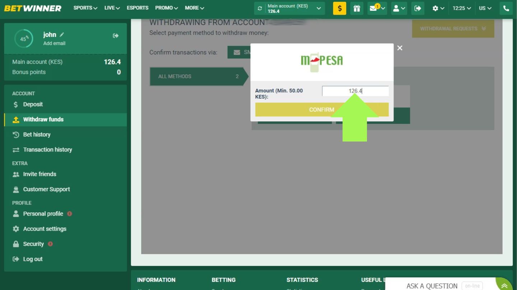The width and height of the screenshot is (517, 290).
Task: Click the pencil edit icon beside john
Action: tap(62, 35)
